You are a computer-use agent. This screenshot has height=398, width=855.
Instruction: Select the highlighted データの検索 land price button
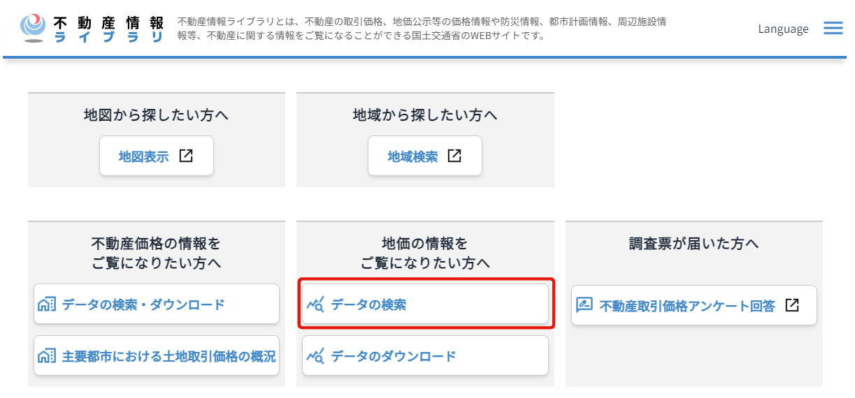point(425,304)
